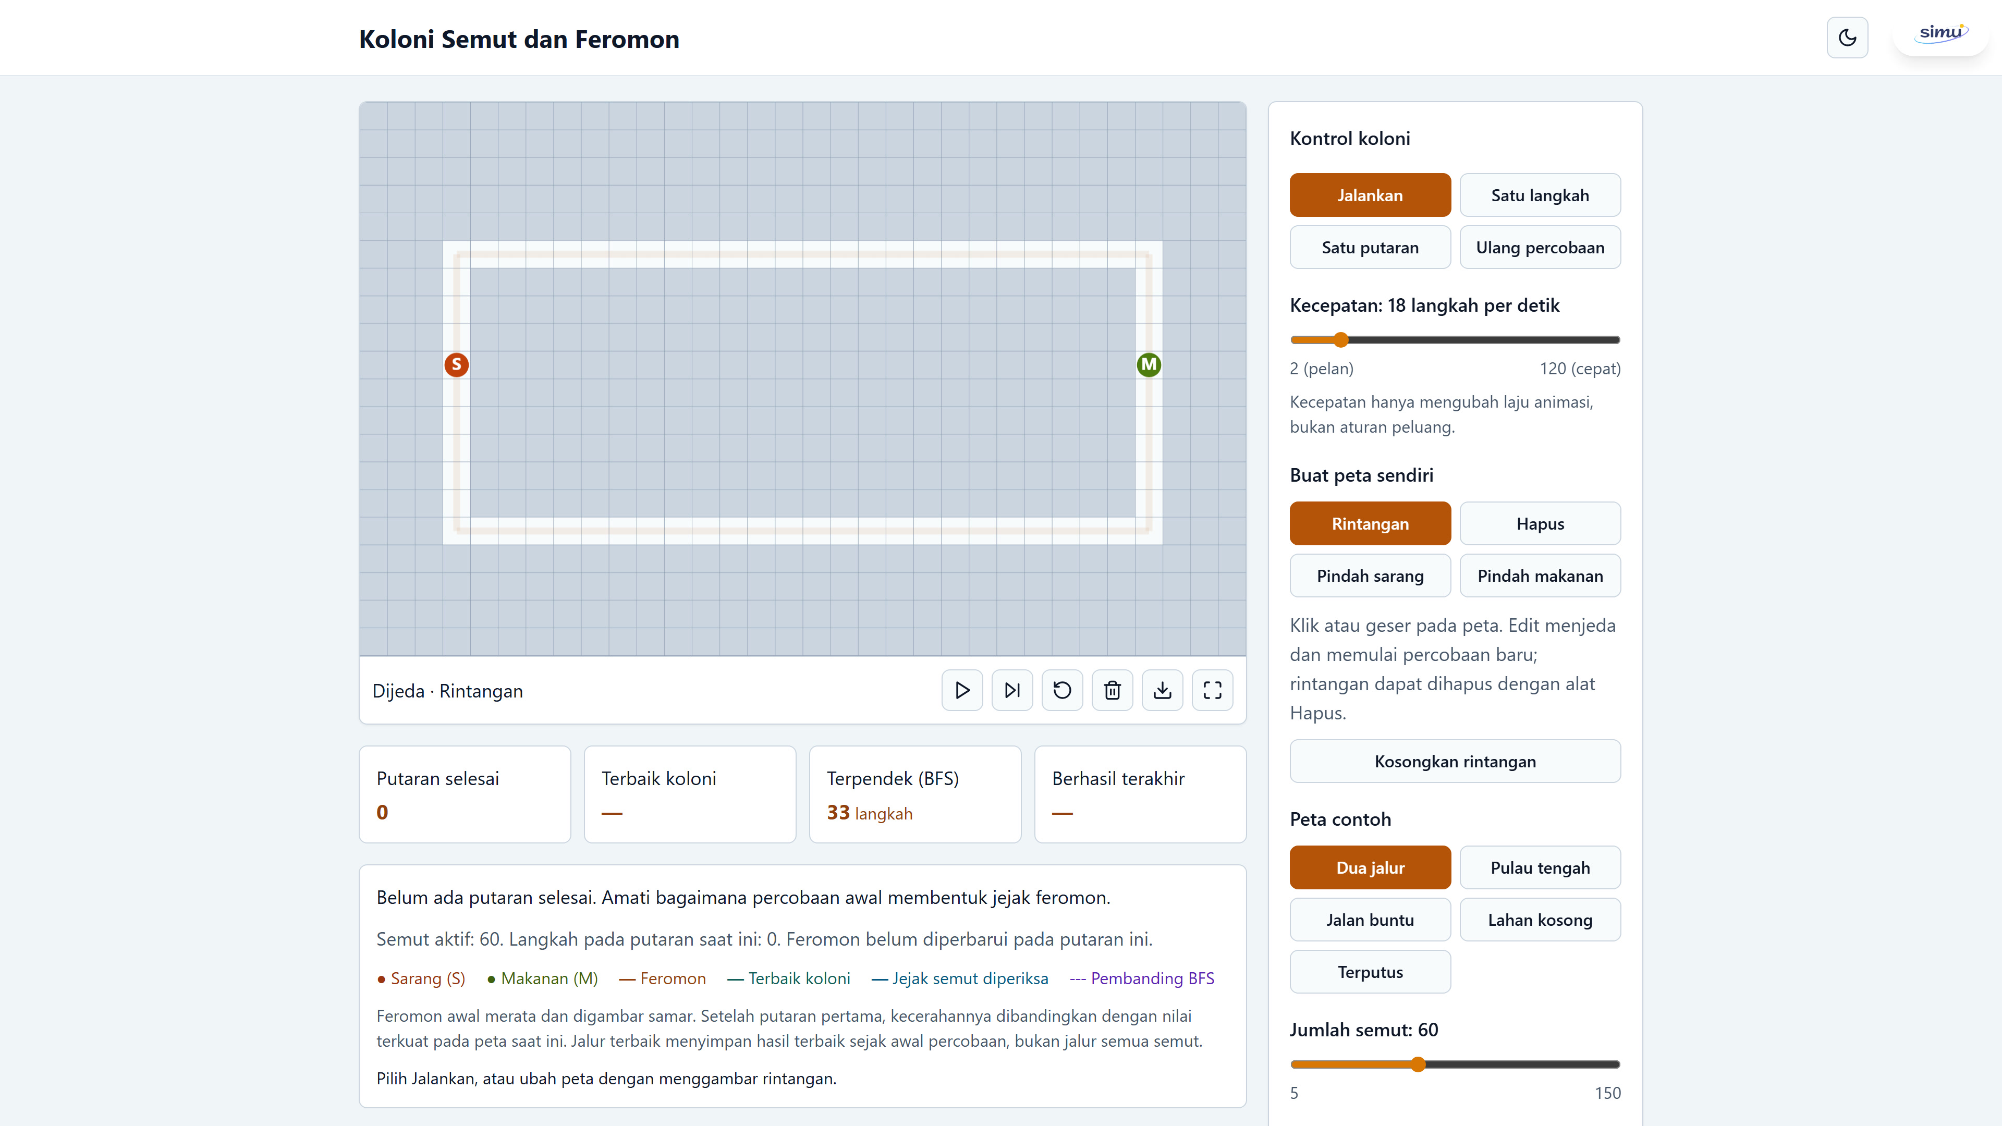Choose the Pulau tengah sample map
2002x1126 pixels.
(x=1540, y=867)
